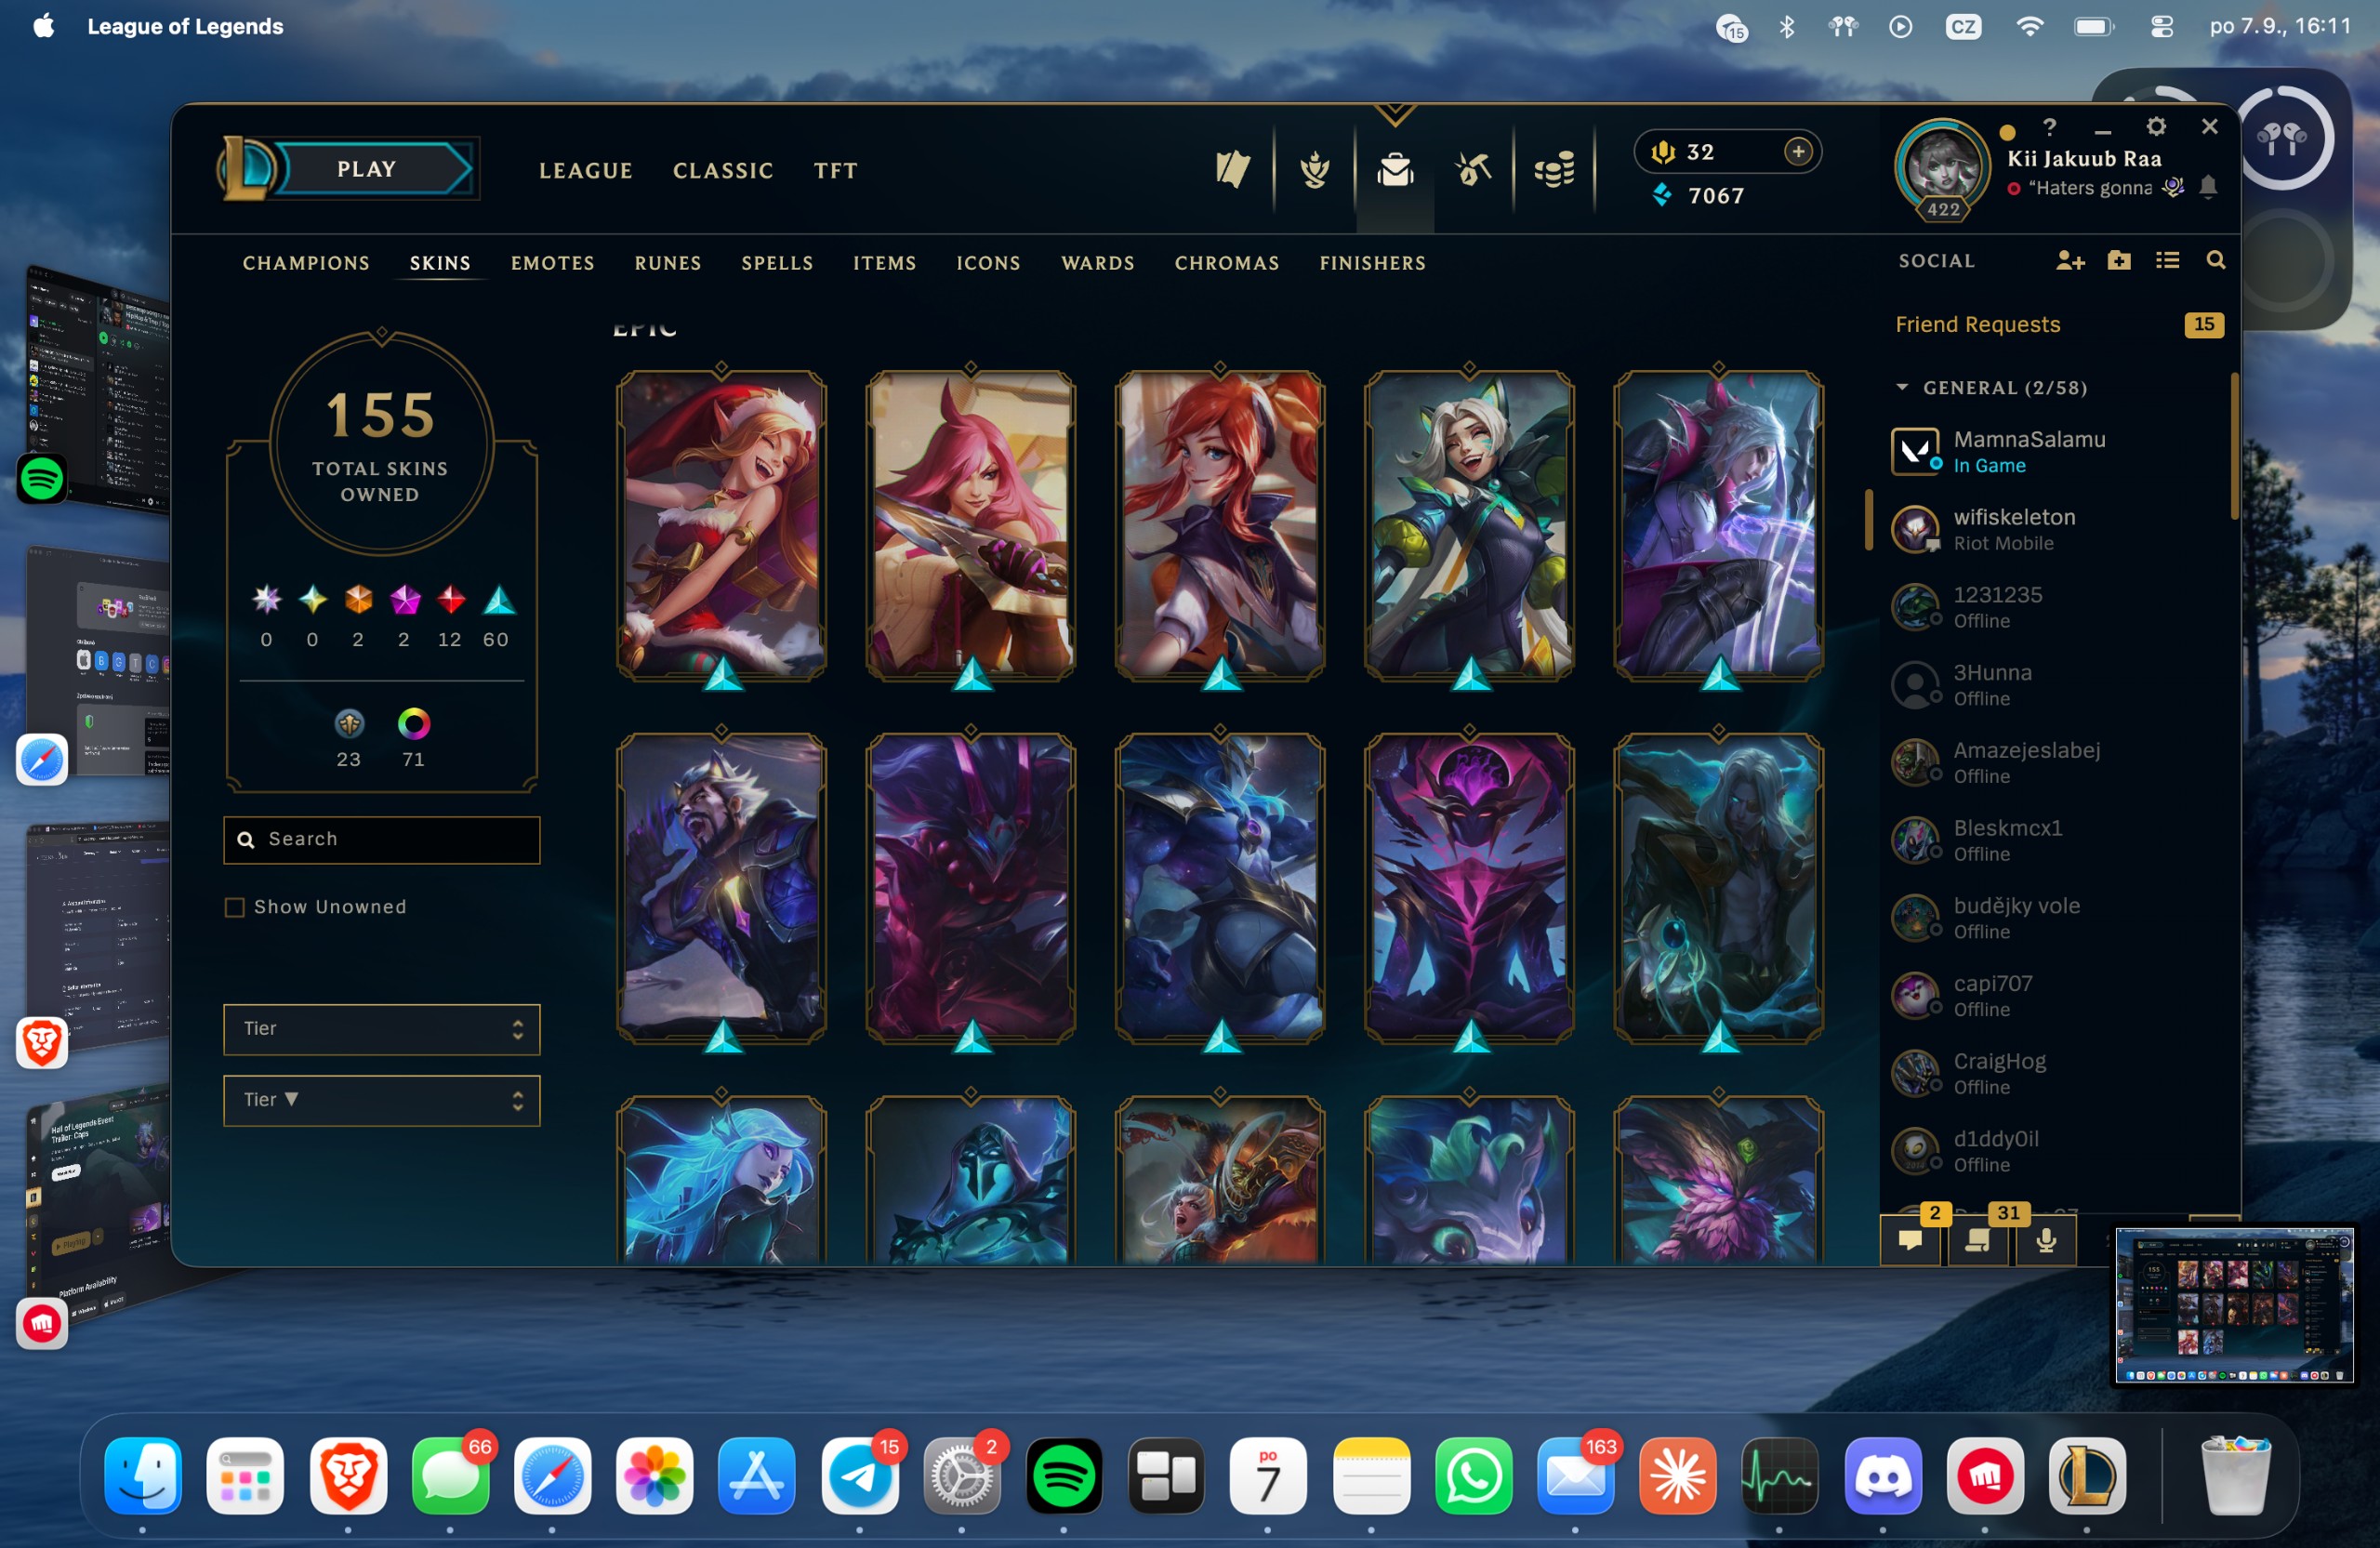2380x1548 pixels.
Task: Open macOS Control Center in menu bar
Action: click(2161, 27)
